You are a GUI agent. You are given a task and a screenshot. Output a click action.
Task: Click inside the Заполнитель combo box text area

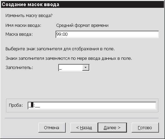coord(70,68)
